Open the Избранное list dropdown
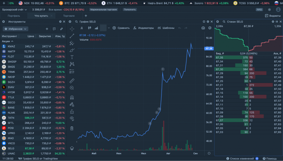The width and height of the screenshot is (283, 161). [15, 29]
